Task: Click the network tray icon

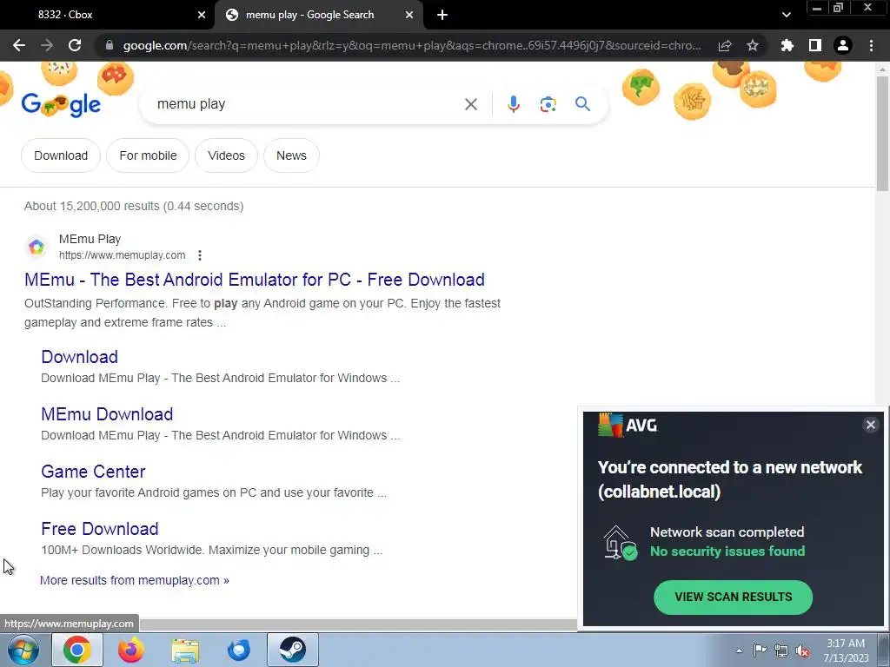Action: pyautogui.click(x=781, y=650)
